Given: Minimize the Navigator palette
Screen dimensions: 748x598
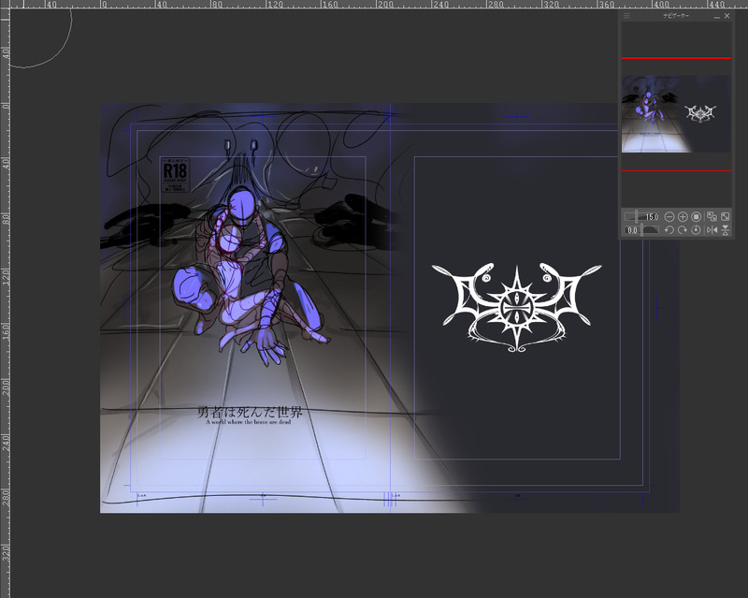Looking at the screenshot, I should point(716,16).
